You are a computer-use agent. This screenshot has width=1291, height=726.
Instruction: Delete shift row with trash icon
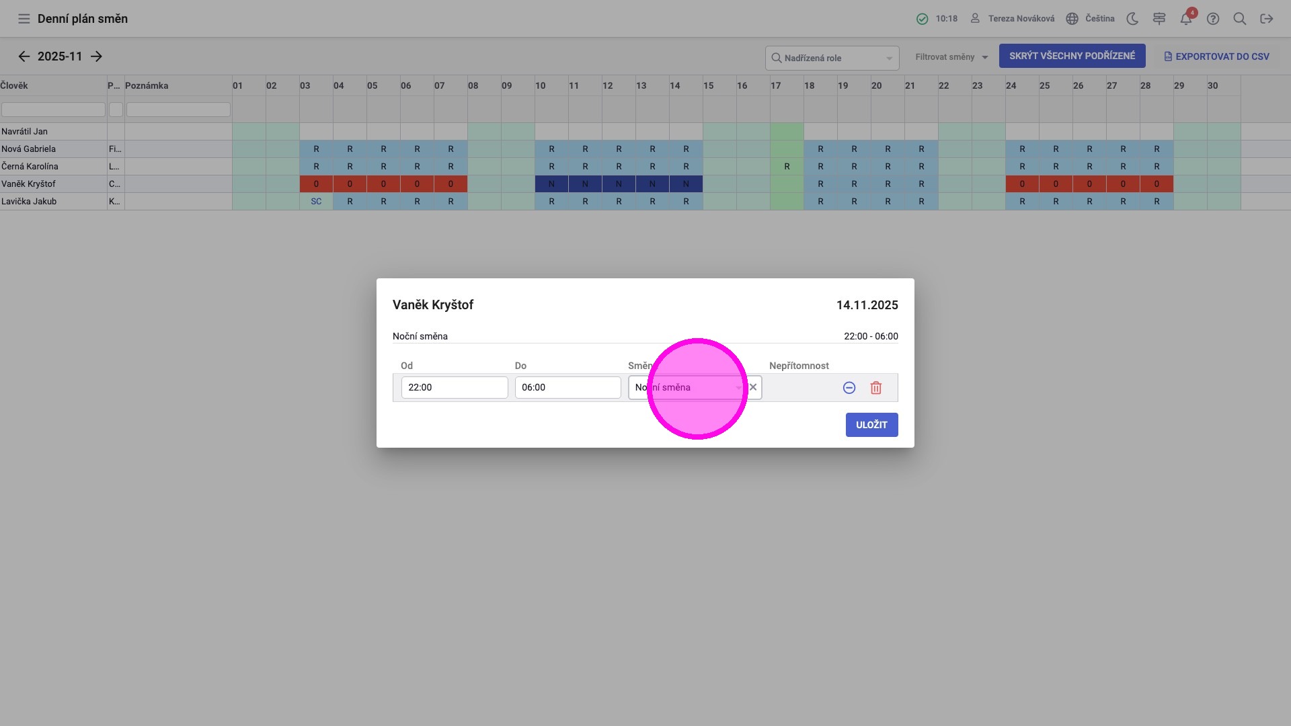[875, 388]
